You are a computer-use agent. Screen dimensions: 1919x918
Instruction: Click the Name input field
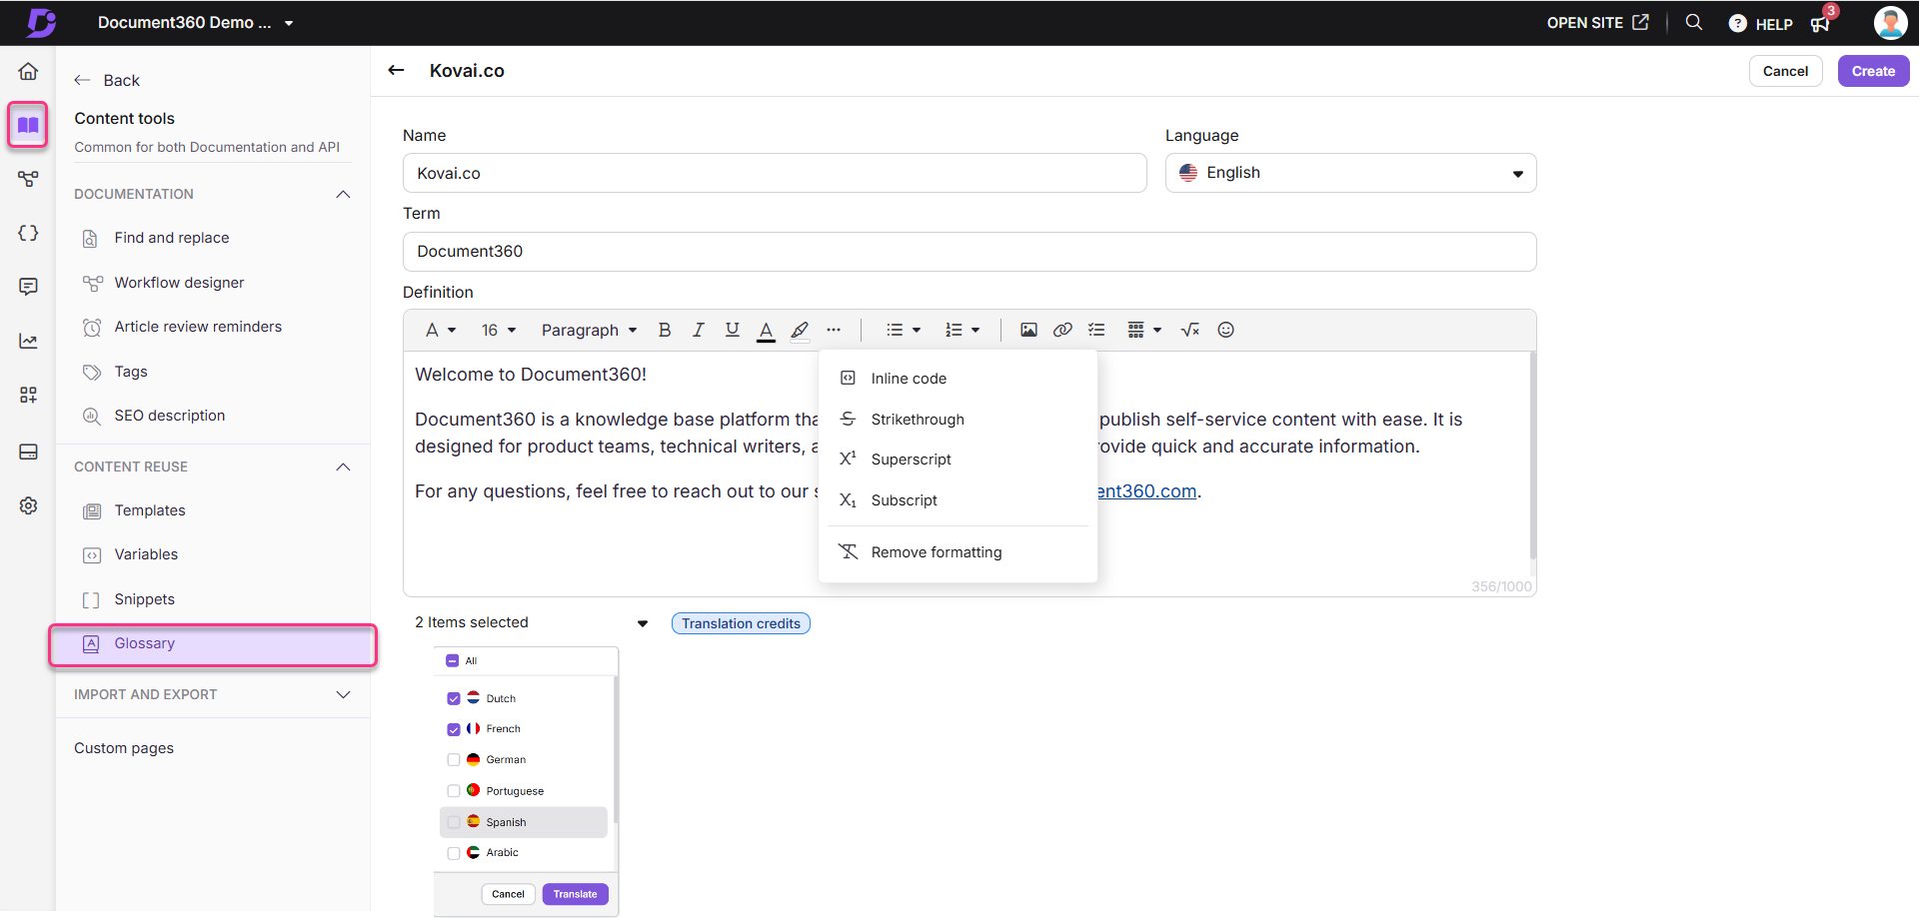pos(775,173)
